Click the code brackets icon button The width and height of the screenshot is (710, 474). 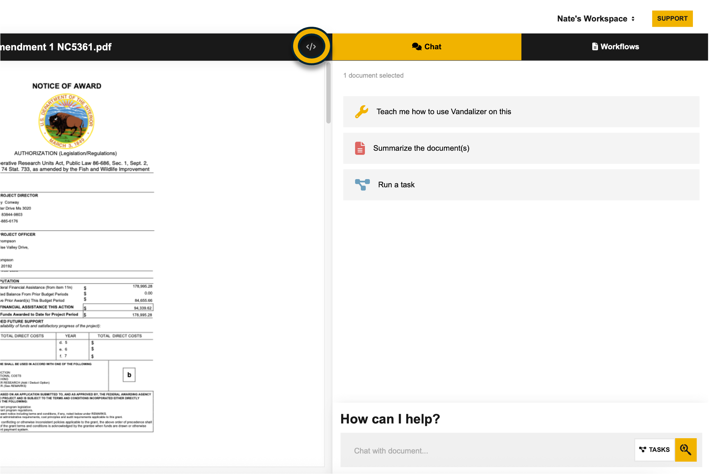[x=311, y=47]
